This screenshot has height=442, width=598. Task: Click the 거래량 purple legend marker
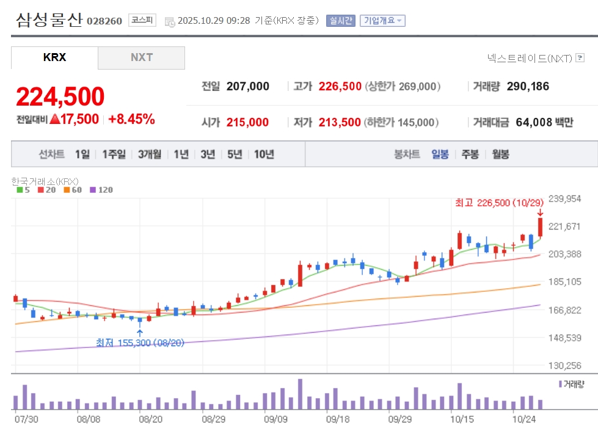pyautogui.click(x=560, y=384)
